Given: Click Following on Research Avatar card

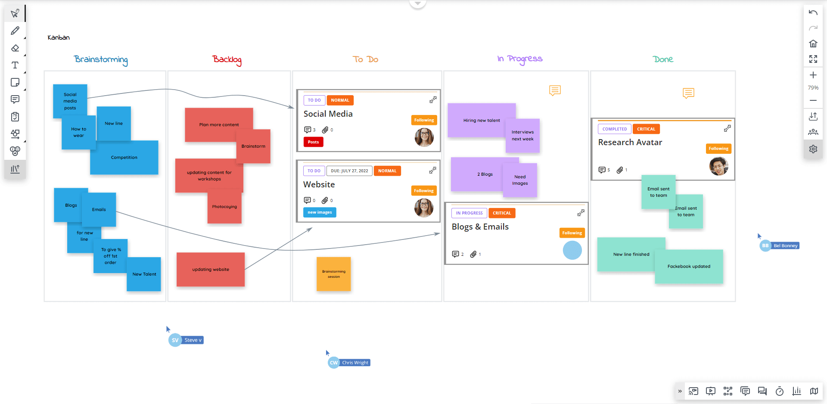Looking at the screenshot, I should [x=718, y=149].
